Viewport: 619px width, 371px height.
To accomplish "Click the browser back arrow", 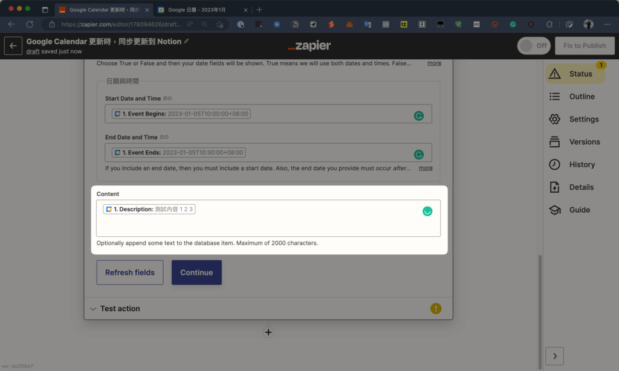I will [x=11, y=24].
